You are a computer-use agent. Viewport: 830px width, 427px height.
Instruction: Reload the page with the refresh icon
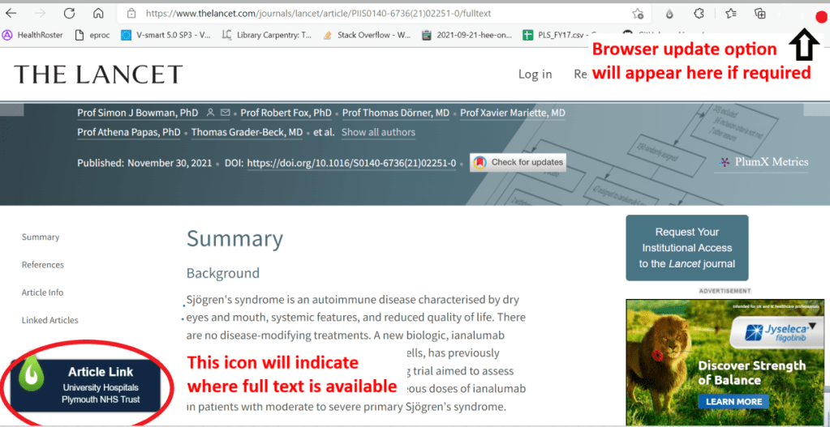(69, 14)
